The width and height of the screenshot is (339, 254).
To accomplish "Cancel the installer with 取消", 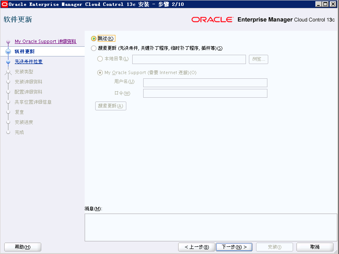I will point(315,247).
